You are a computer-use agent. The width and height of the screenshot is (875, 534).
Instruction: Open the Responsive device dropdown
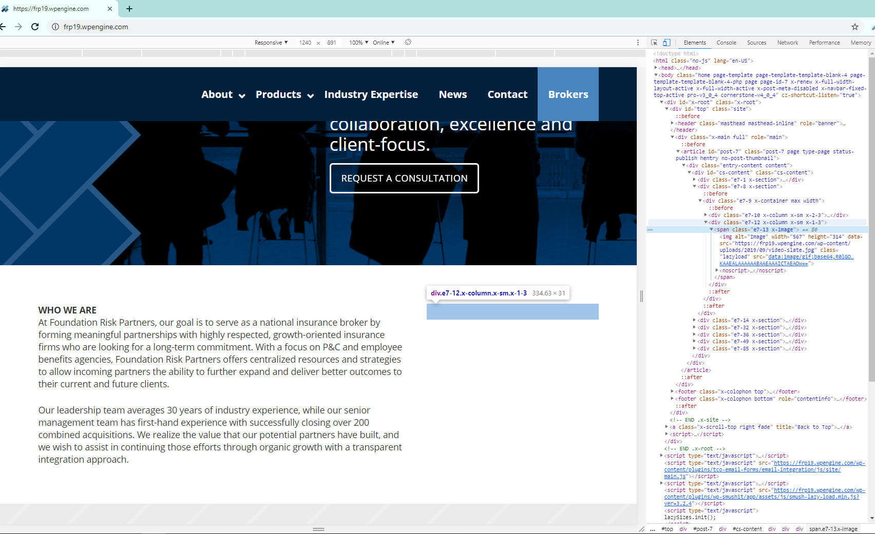[x=271, y=43]
